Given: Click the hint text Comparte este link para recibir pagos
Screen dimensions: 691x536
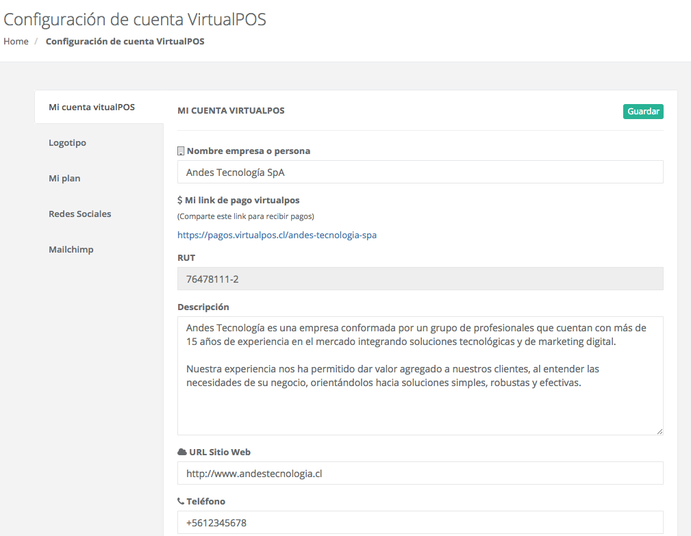Looking at the screenshot, I should click(x=245, y=216).
